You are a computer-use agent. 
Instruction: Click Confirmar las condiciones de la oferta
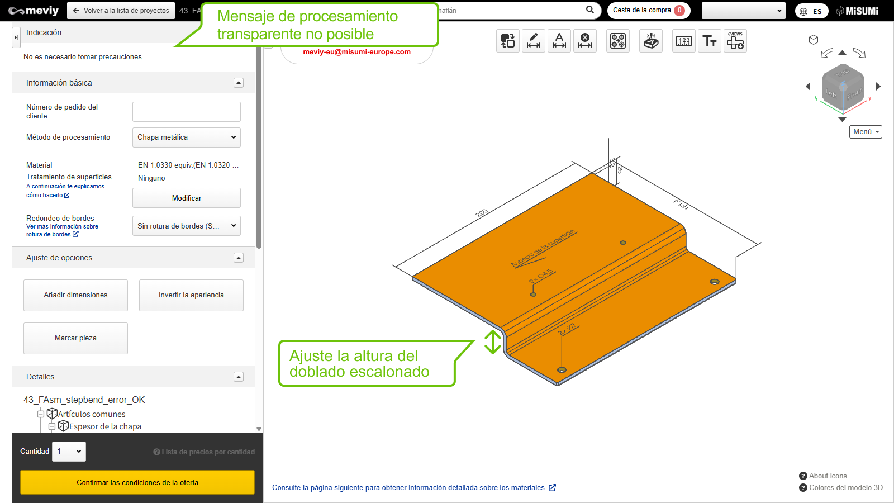(137, 482)
